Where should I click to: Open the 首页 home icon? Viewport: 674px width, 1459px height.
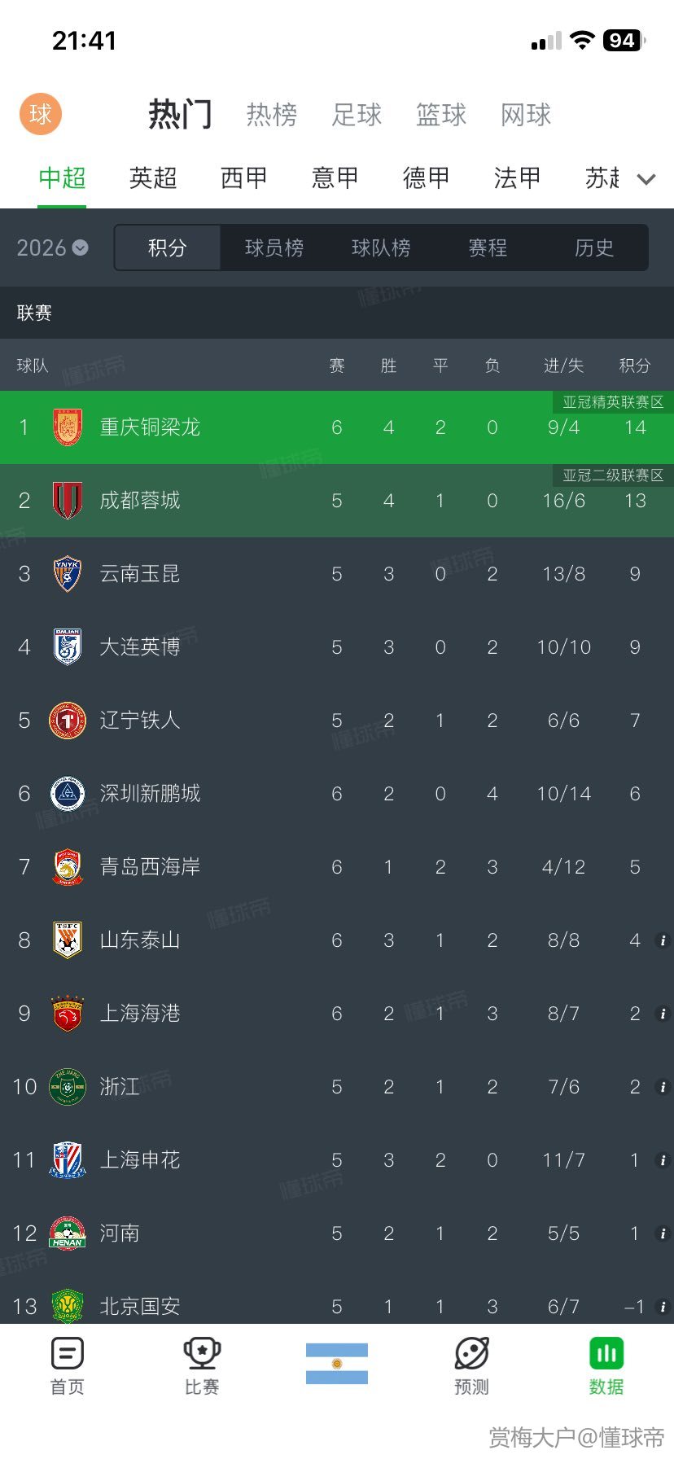(68, 1355)
